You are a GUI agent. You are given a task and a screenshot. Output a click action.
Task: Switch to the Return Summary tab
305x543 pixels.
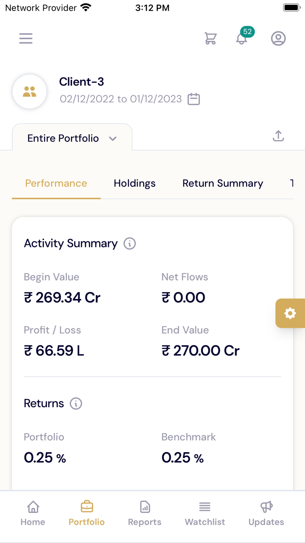coord(222,183)
